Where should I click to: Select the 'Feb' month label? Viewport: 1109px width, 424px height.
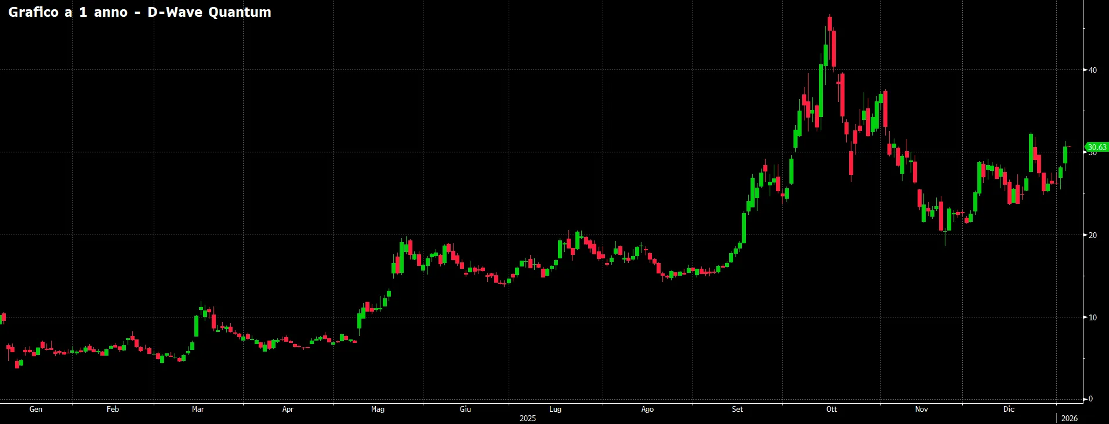[113, 409]
